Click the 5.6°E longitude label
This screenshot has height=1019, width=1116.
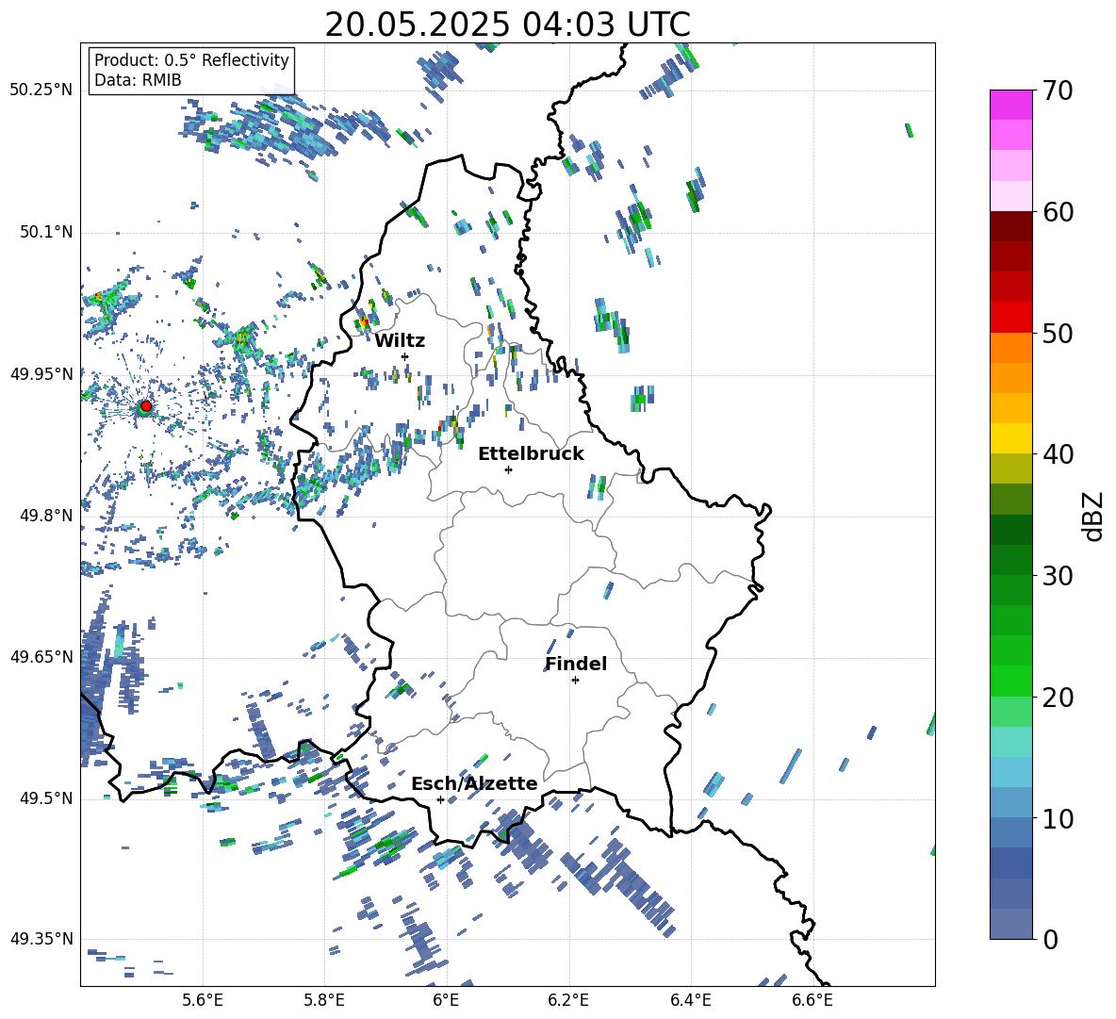pyautogui.click(x=203, y=1000)
